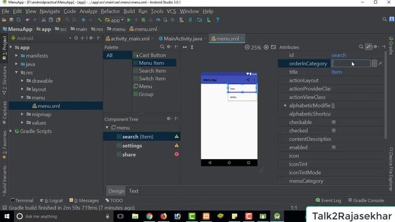Viewport: 395px width, 222px height.
Task: Toggle the checkable attribute checkbox
Action: pos(333,122)
